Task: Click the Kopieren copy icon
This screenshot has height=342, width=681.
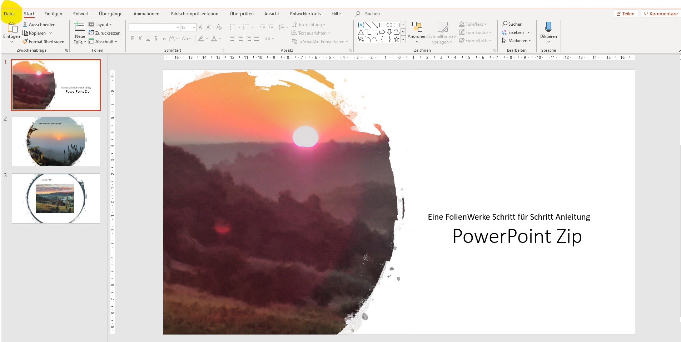Action: click(x=25, y=33)
